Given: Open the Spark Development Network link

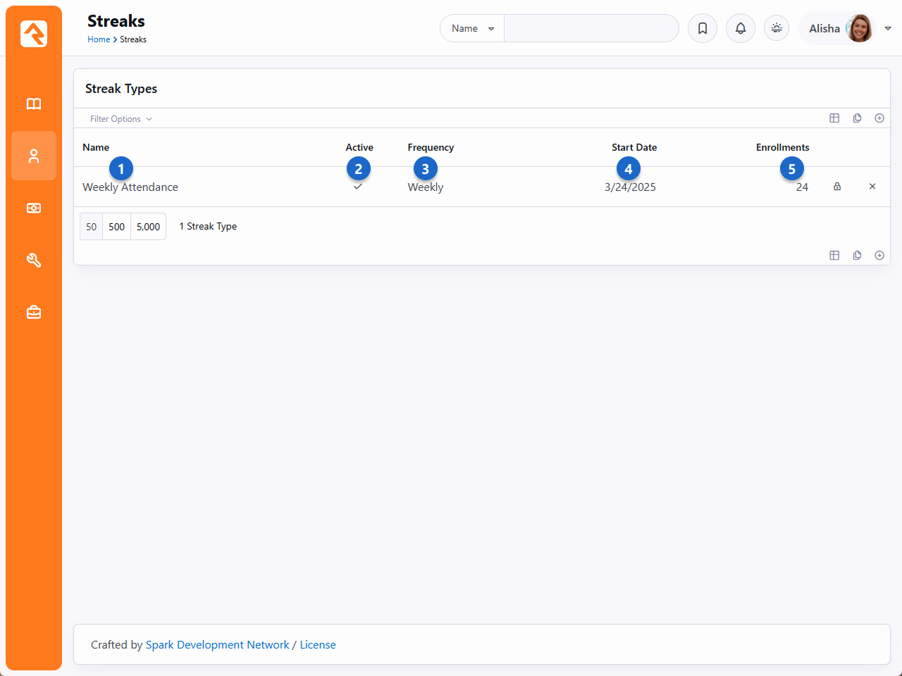Looking at the screenshot, I should point(217,645).
